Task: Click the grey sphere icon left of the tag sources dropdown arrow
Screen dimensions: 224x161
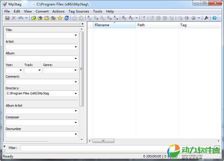Action: [193, 18]
